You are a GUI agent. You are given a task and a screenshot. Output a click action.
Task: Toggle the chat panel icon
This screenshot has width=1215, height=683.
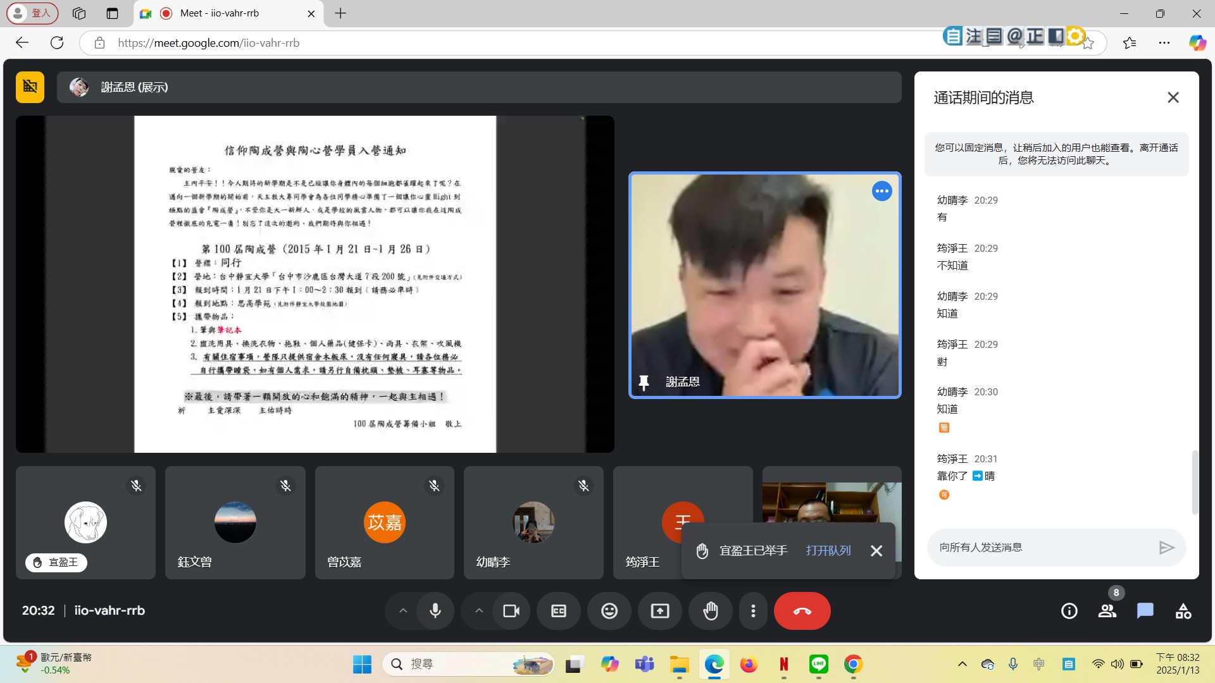(1145, 611)
